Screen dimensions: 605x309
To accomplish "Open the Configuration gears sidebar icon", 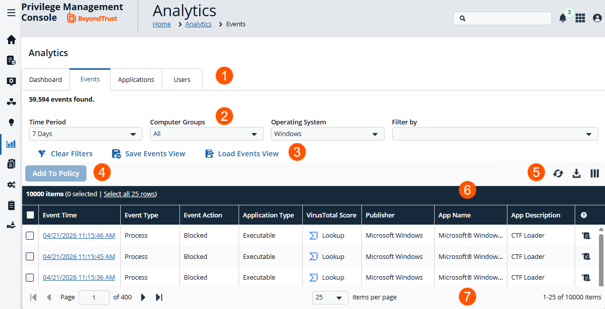I will coord(11,185).
